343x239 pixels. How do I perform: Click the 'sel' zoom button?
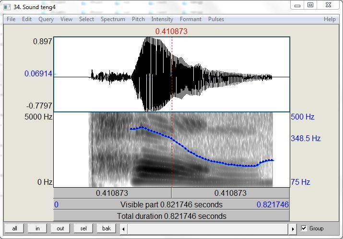pos(83,228)
